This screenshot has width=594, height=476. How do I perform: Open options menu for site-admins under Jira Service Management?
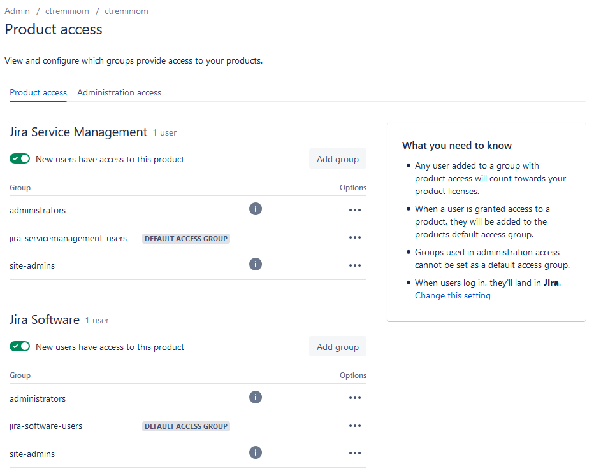pos(355,265)
